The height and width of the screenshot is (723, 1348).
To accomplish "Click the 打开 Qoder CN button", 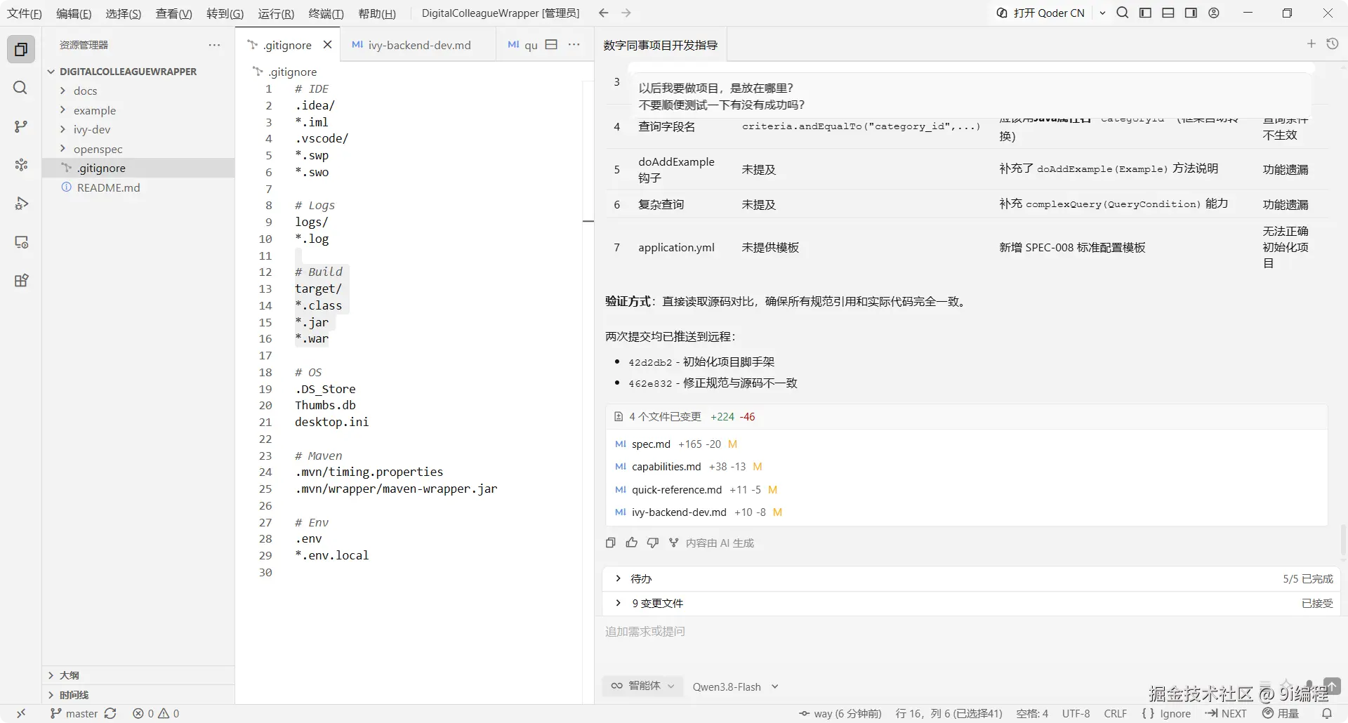I will pyautogui.click(x=1041, y=13).
